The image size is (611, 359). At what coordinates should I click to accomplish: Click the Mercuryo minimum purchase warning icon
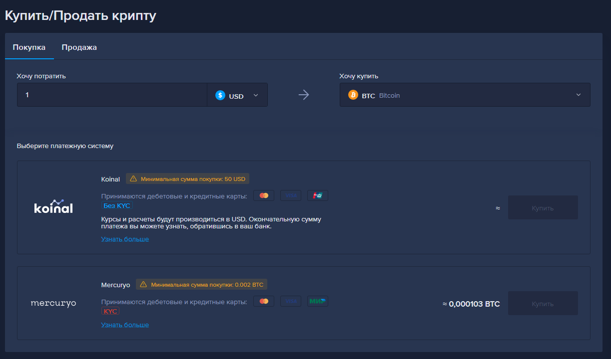[x=143, y=285]
